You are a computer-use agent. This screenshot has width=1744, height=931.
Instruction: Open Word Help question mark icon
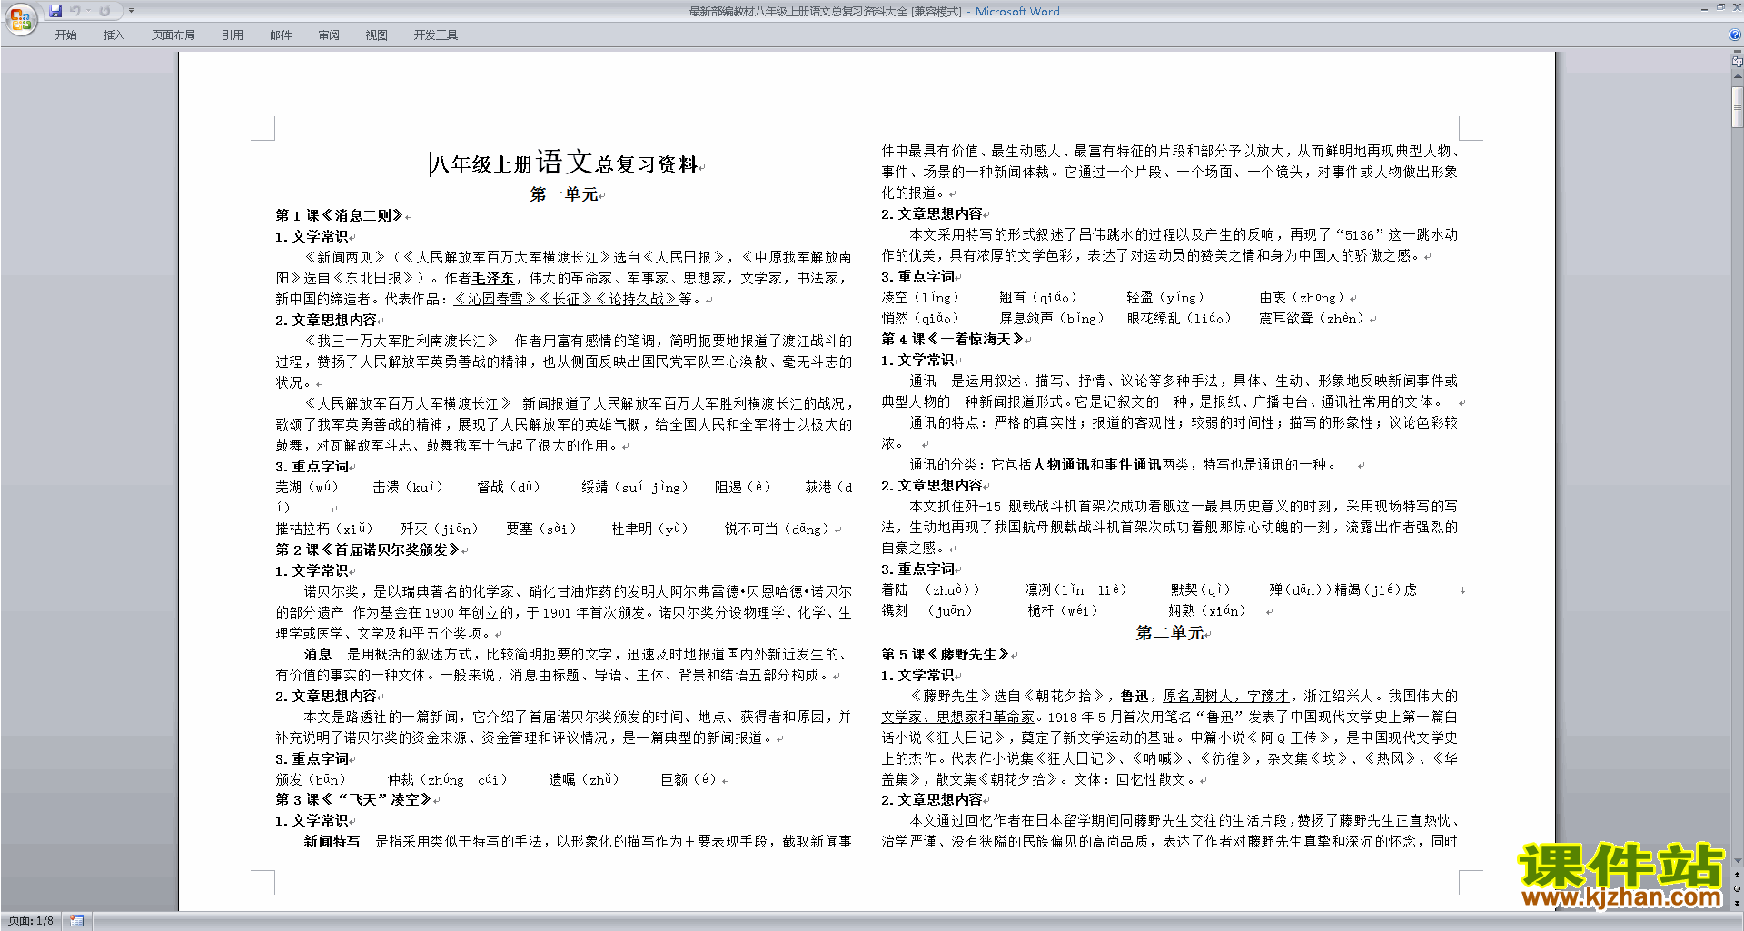pyautogui.click(x=1735, y=35)
